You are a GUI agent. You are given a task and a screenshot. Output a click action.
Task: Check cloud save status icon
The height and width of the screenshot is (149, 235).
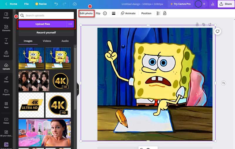tap(75, 4)
